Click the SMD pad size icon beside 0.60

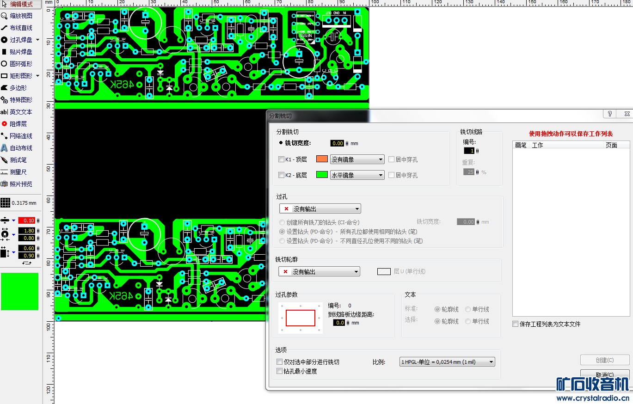pos(5,252)
